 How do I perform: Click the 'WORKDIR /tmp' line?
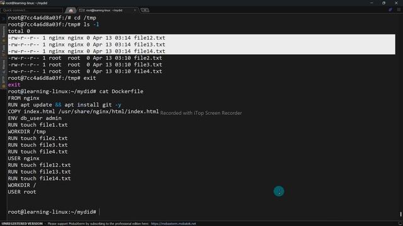tap(26, 131)
